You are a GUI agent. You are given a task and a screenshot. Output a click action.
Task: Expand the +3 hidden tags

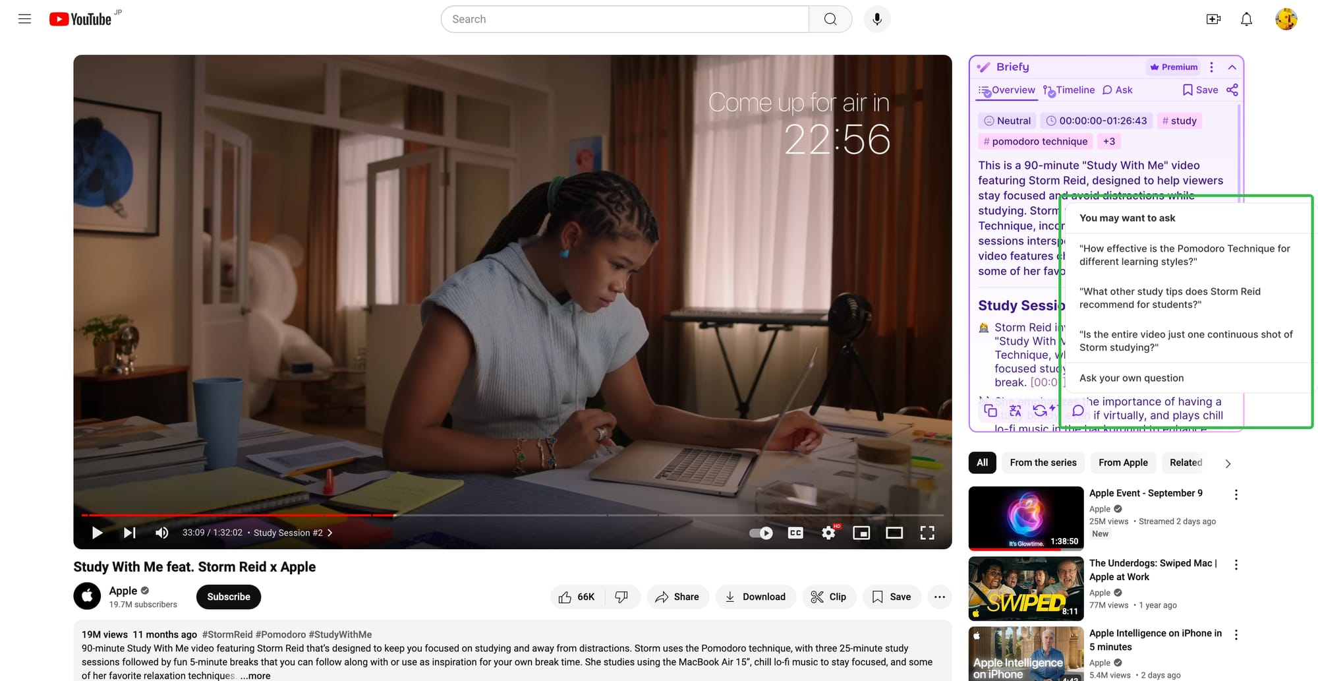(x=1109, y=141)
